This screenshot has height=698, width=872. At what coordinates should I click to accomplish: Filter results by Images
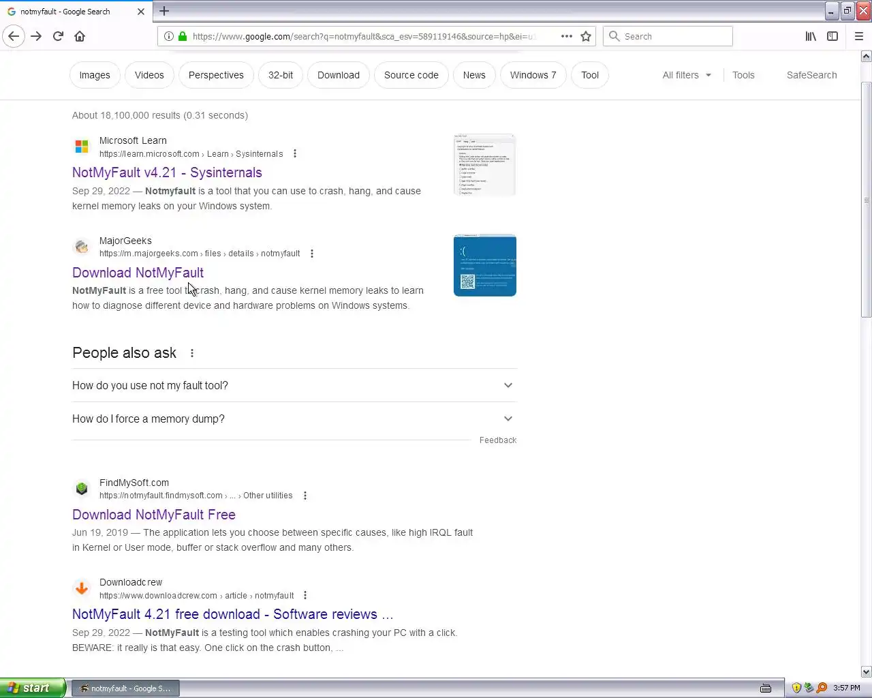point(95,75)
